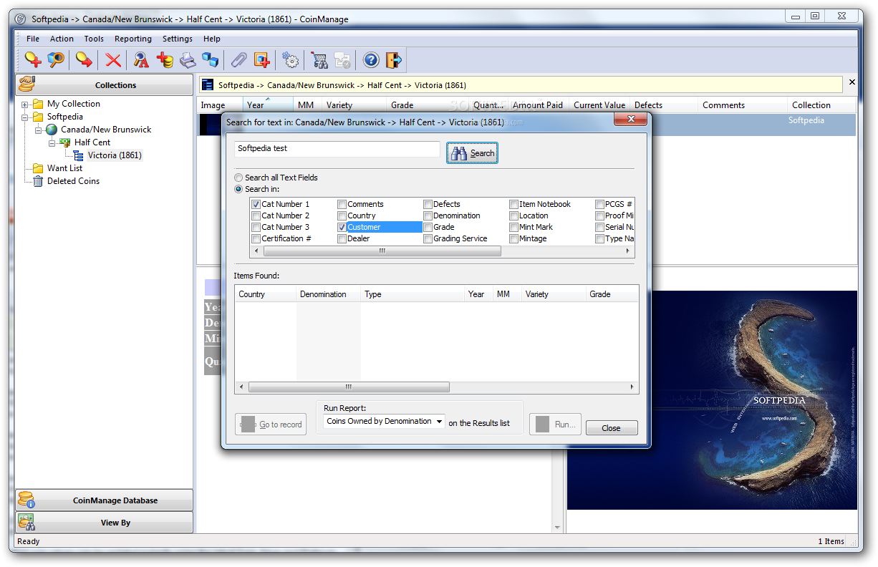
Task: Open the Help menu
Action: (212, 39)
